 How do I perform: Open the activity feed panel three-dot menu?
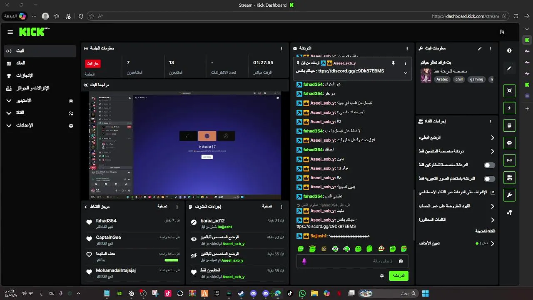[x=177, y=207]
